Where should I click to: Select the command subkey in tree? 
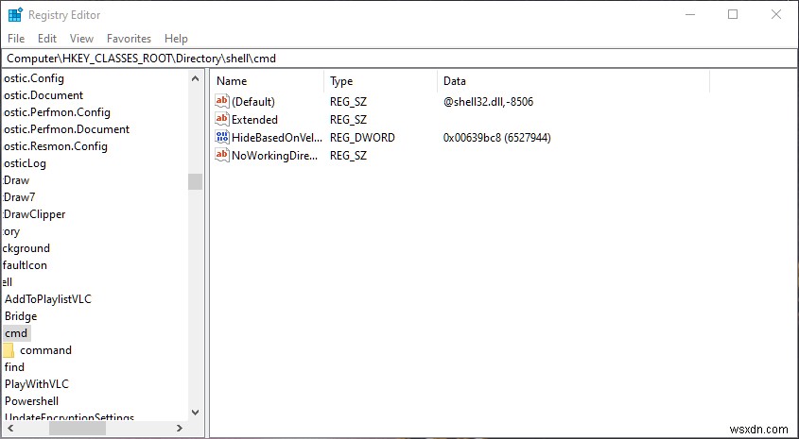click(46, 350)
